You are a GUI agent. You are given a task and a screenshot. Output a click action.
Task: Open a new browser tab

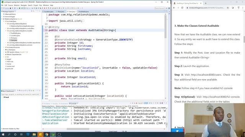point(206,3)
